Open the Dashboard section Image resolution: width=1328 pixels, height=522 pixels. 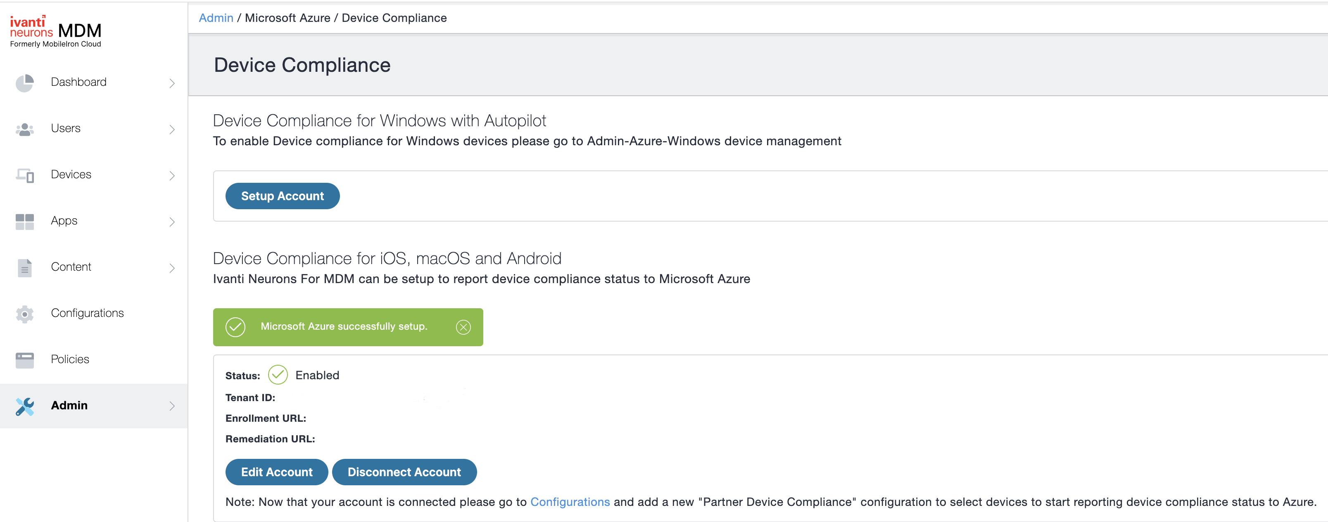pos(94,83)
